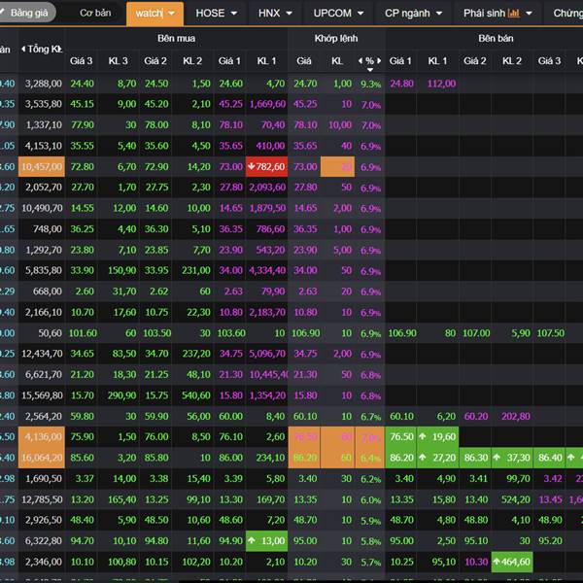This screenshot has height=583, width=583.
Task: Click red down-arrow cell showing 782,60
Action: (x=265, y=166)
